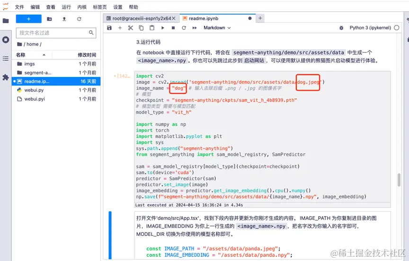Screen dimensions: 409x261
Task: Click the const IMAGE_EMBEDDING code line
Action: (x=219, y=255)
